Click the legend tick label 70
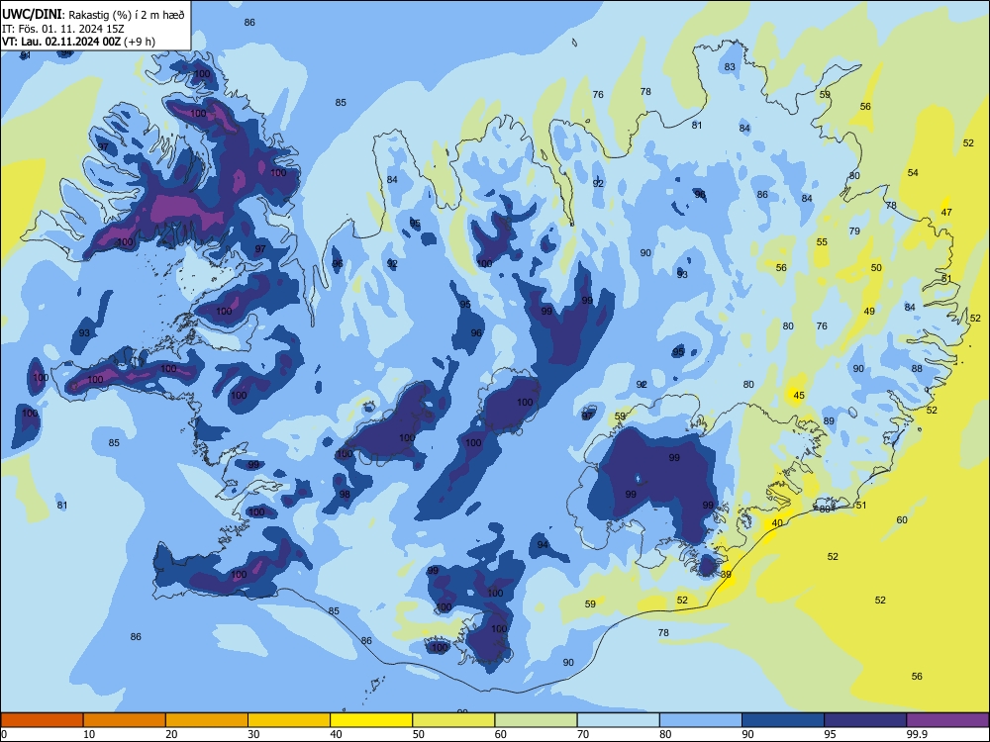Viewport: 990px width, 742px height. tap(583, 734)
